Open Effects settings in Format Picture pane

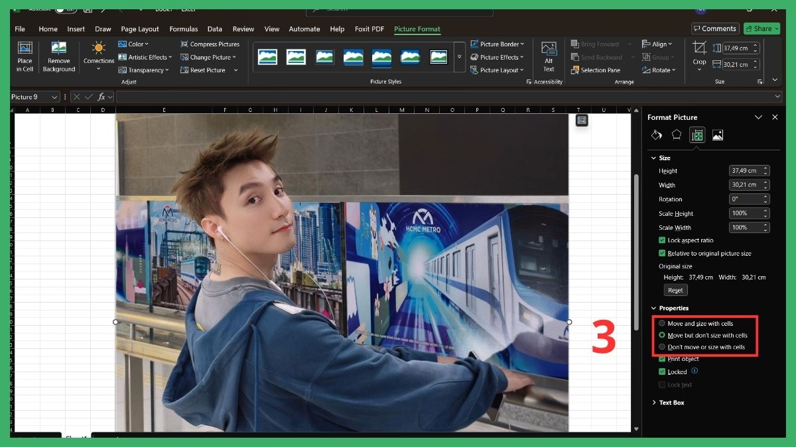(677, 135)
